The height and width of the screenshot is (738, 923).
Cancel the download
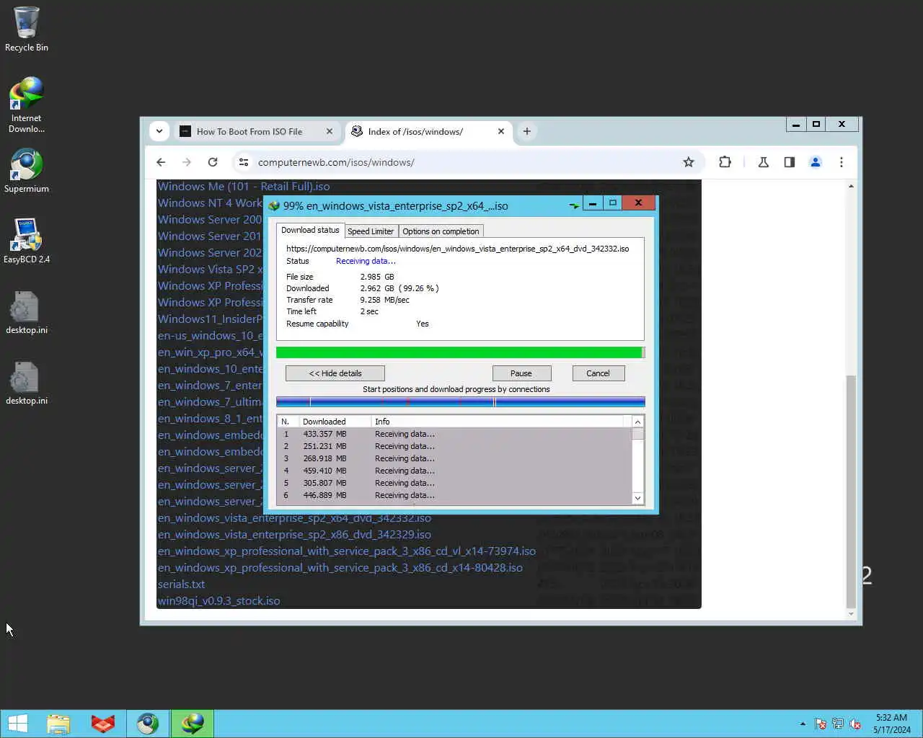pos(598,373)
